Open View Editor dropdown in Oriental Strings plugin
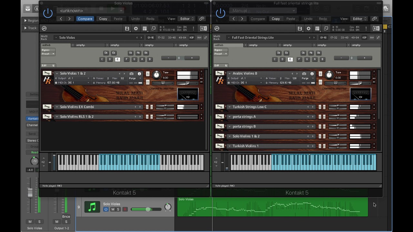This screenshot has width=413, height=232. 360,19
